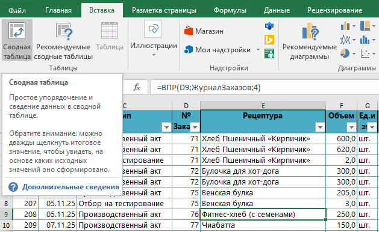Open Рекомендуемые диаграммы
379x232 pixels.
310,40
